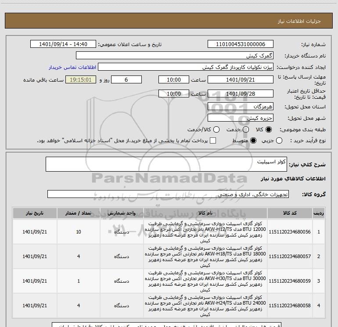Click the goods group field تجهیزات خانگی
Screen dimensions: 338x327
[168, 194]
